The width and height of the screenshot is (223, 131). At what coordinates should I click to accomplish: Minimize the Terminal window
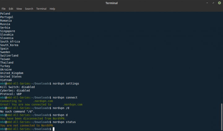207,3
